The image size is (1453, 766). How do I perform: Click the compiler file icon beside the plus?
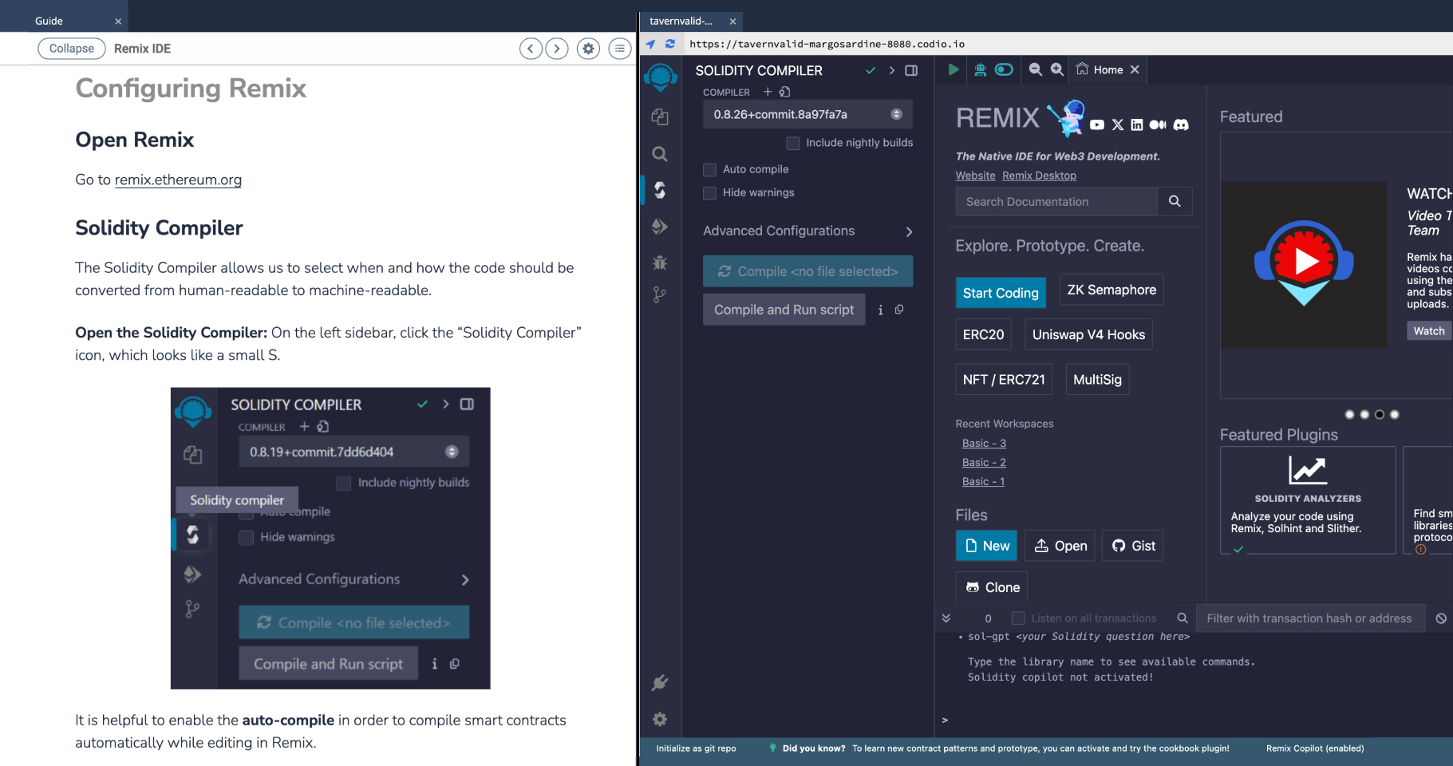point(785,92)
